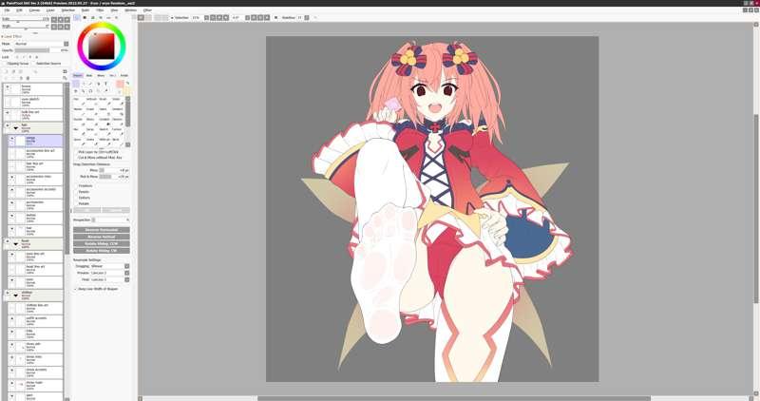Select the lasso selection tool
The image size is (760, 401).
coord(84,84)
